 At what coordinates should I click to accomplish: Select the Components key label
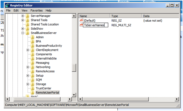[44, 54]
